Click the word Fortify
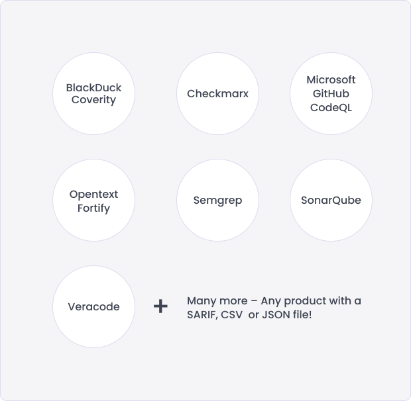 click(94, 208)
